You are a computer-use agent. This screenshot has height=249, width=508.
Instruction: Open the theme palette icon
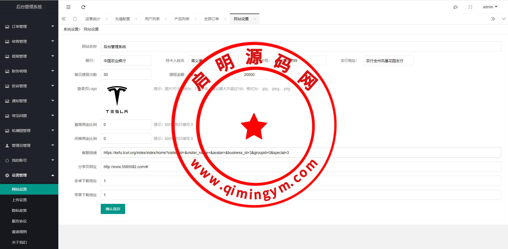coord(456,7)
